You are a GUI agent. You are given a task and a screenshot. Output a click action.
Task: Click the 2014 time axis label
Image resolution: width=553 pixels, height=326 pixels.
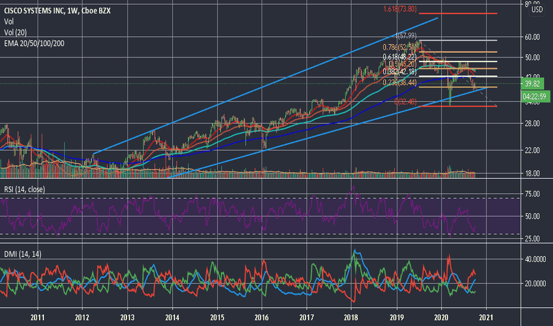pyautogui.click(x=172, y=318)
